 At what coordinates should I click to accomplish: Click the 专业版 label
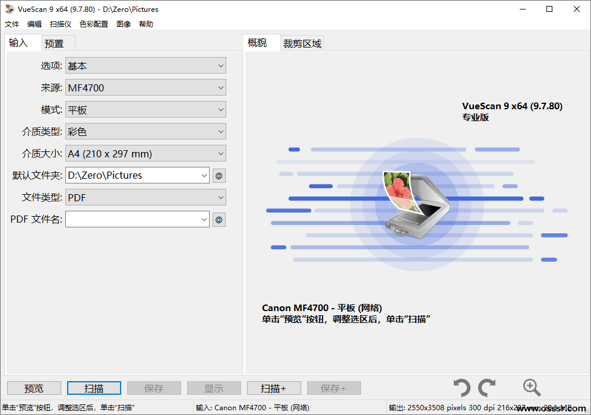[x=475, y=118]
